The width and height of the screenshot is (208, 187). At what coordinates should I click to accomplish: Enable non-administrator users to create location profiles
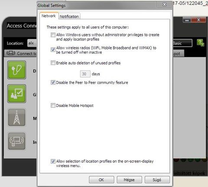click(x=53, y=35)
